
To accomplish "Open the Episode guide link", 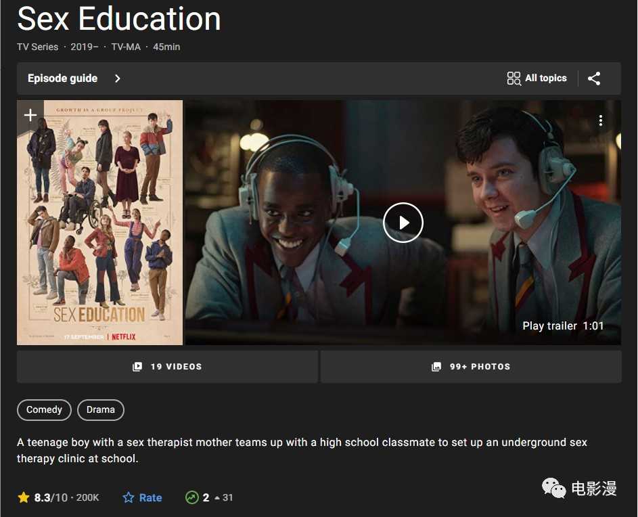I will (63, 78).
